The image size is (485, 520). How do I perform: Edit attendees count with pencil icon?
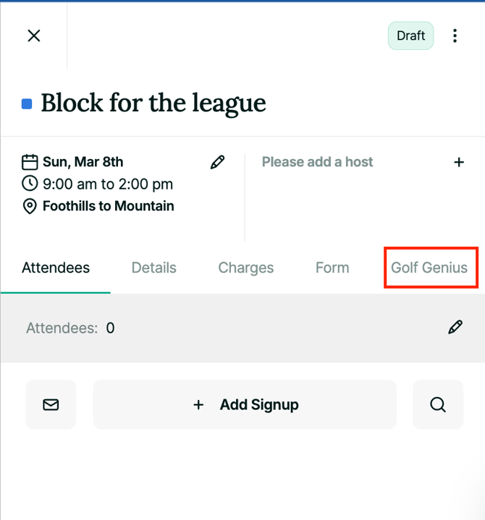pos(455,328)
